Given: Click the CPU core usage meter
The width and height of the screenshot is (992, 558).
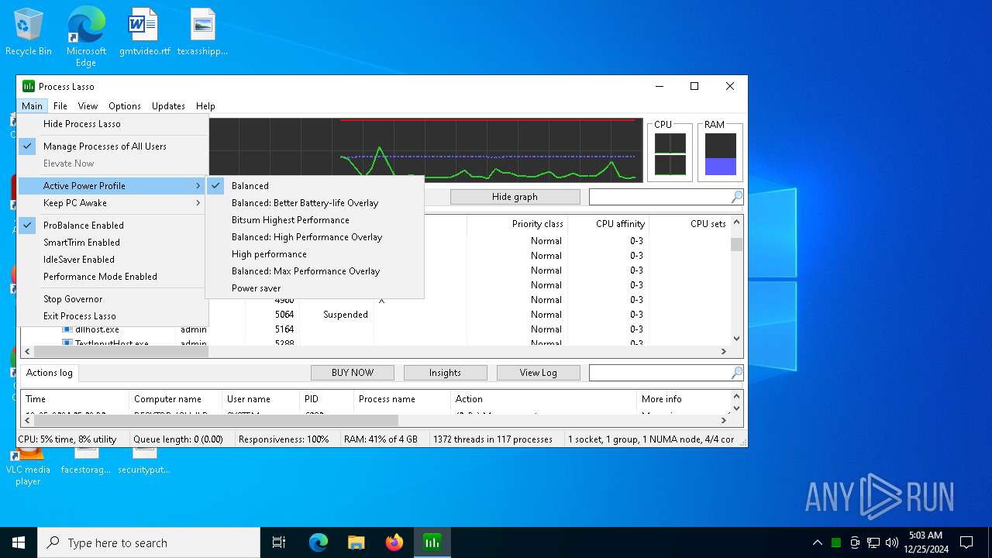Looking at the screenshot, I should tap(670, 153).
